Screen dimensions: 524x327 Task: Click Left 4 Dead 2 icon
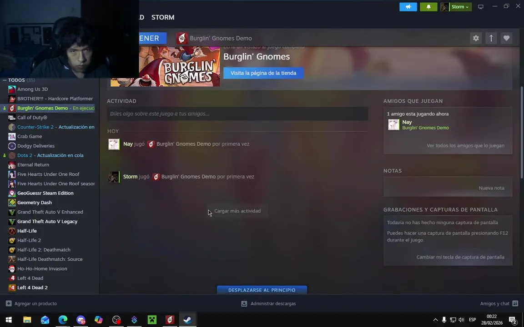(12, 287)
